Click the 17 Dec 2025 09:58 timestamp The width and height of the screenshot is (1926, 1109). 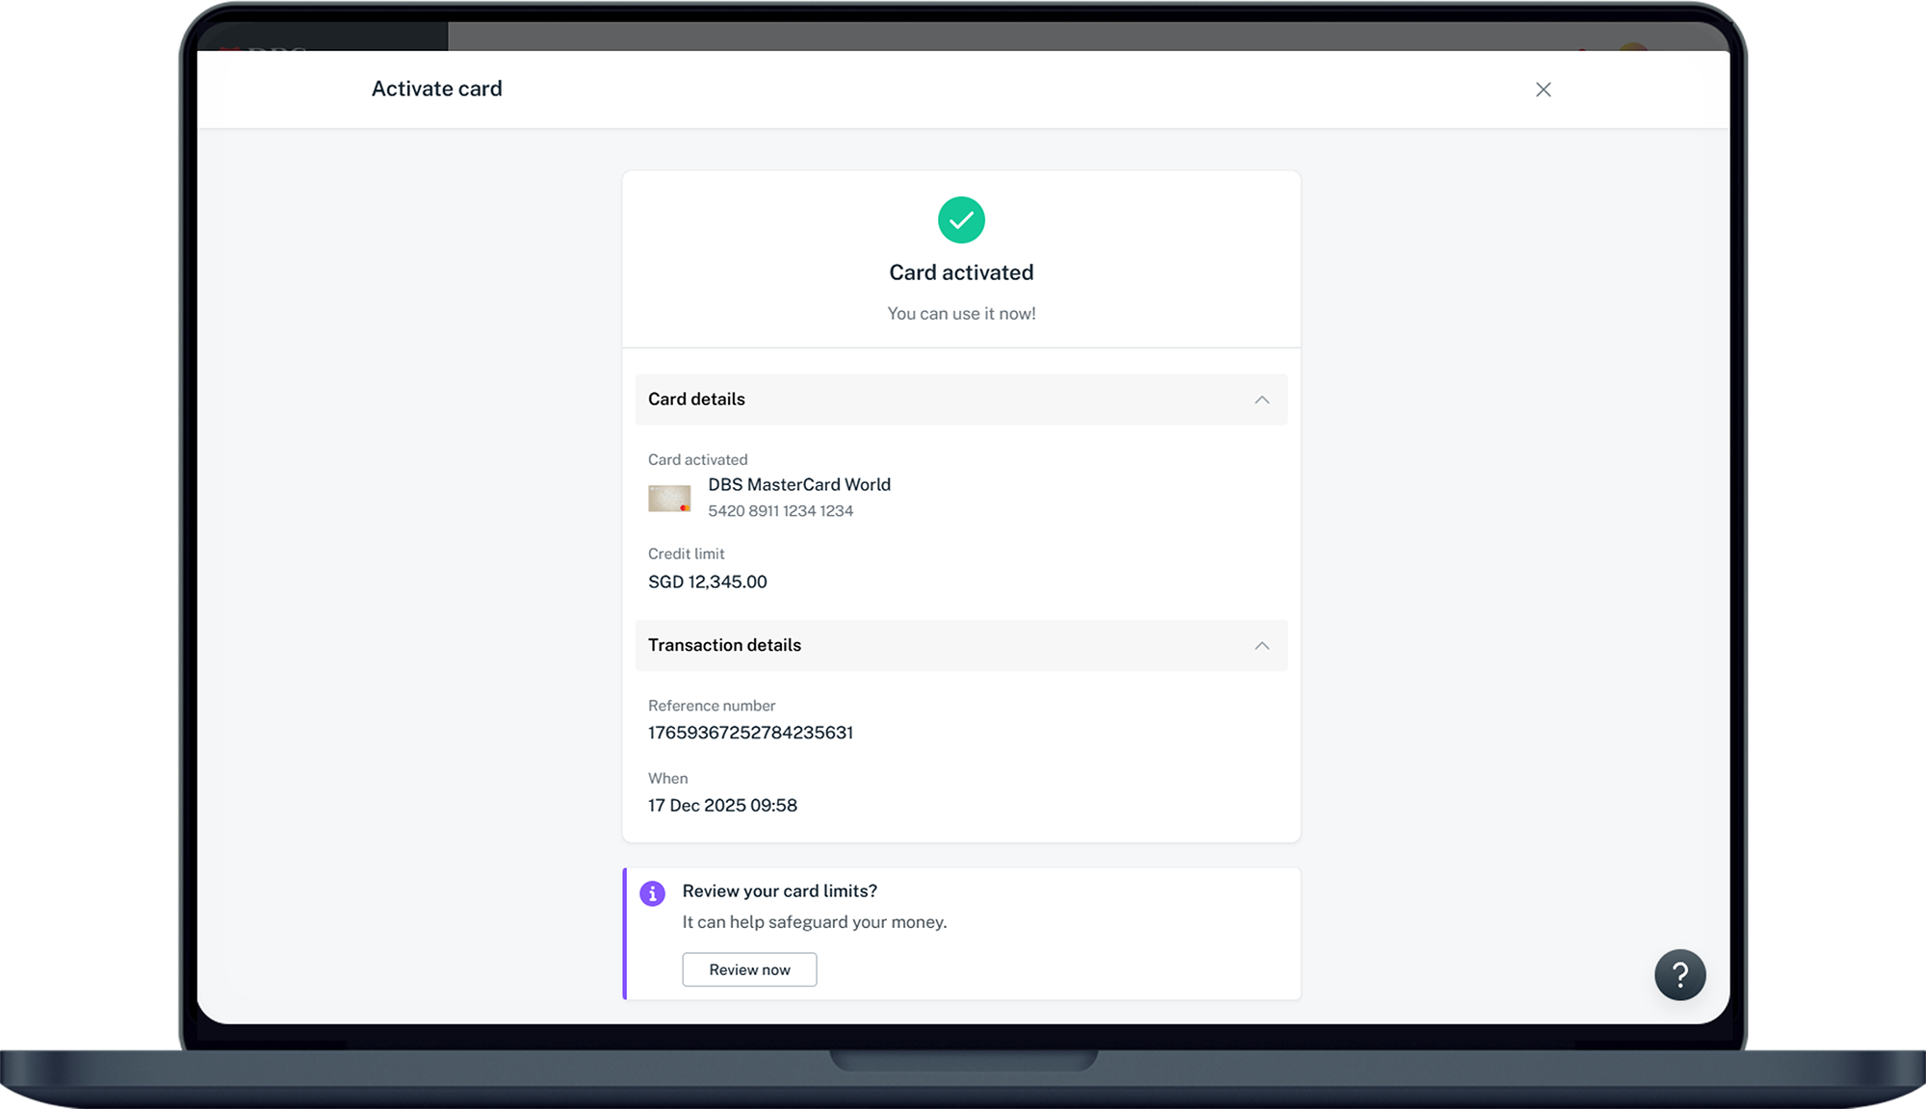click(x=722, y=806)
